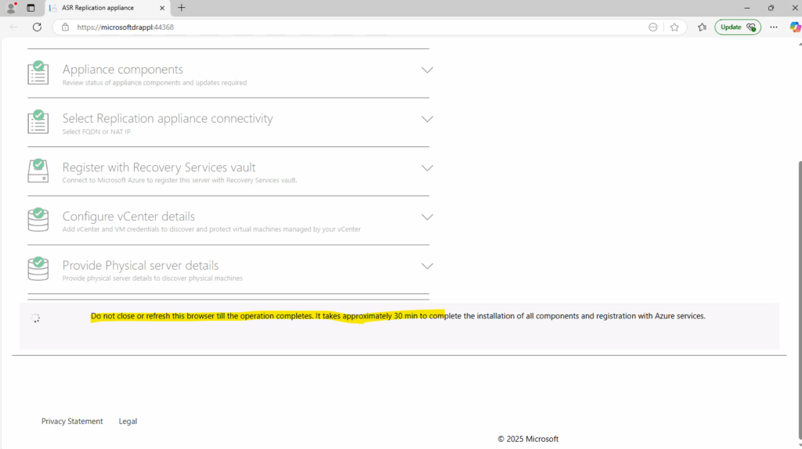This screenshot has height=449, width=802.
Task: Click Provide Physical server details heading
Action: click(x=141, y=265)
